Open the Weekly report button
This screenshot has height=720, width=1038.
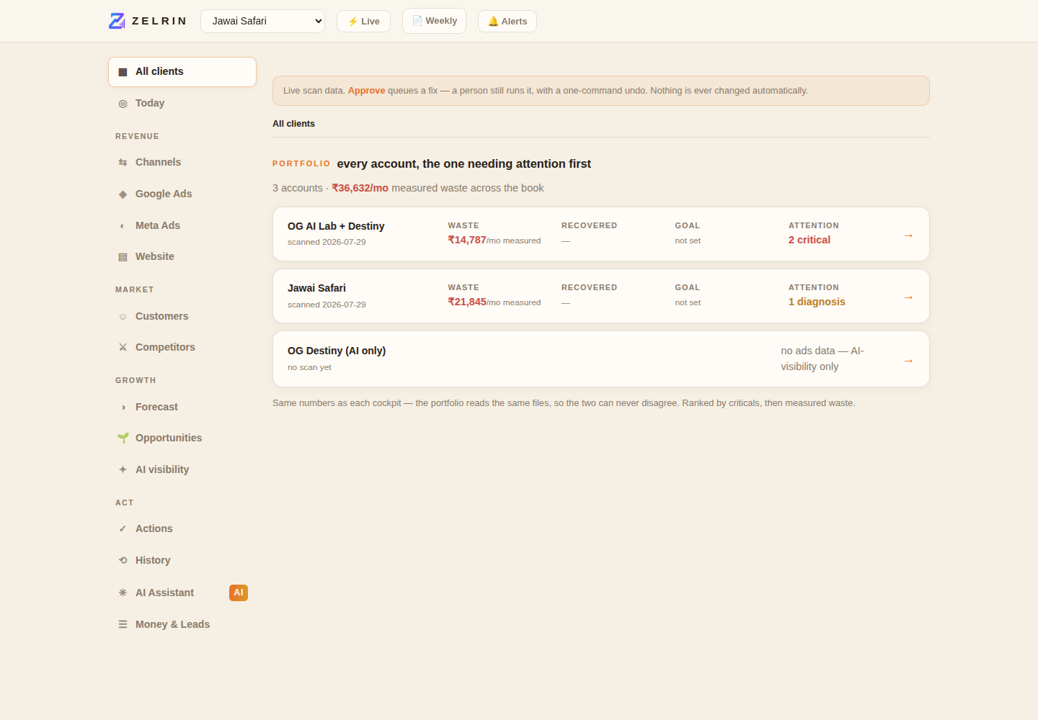click(x=434, y=21)
